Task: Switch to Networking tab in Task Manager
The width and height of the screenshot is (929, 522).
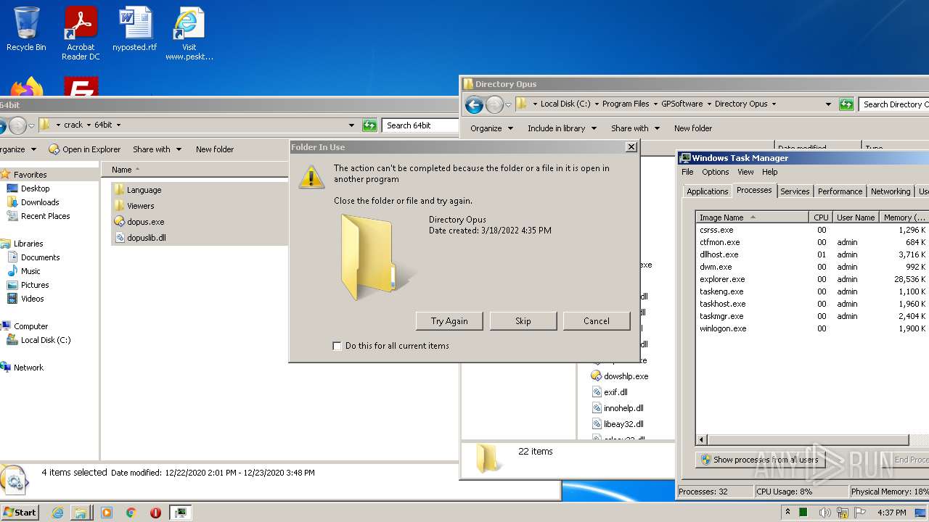Action: [891, 191]
